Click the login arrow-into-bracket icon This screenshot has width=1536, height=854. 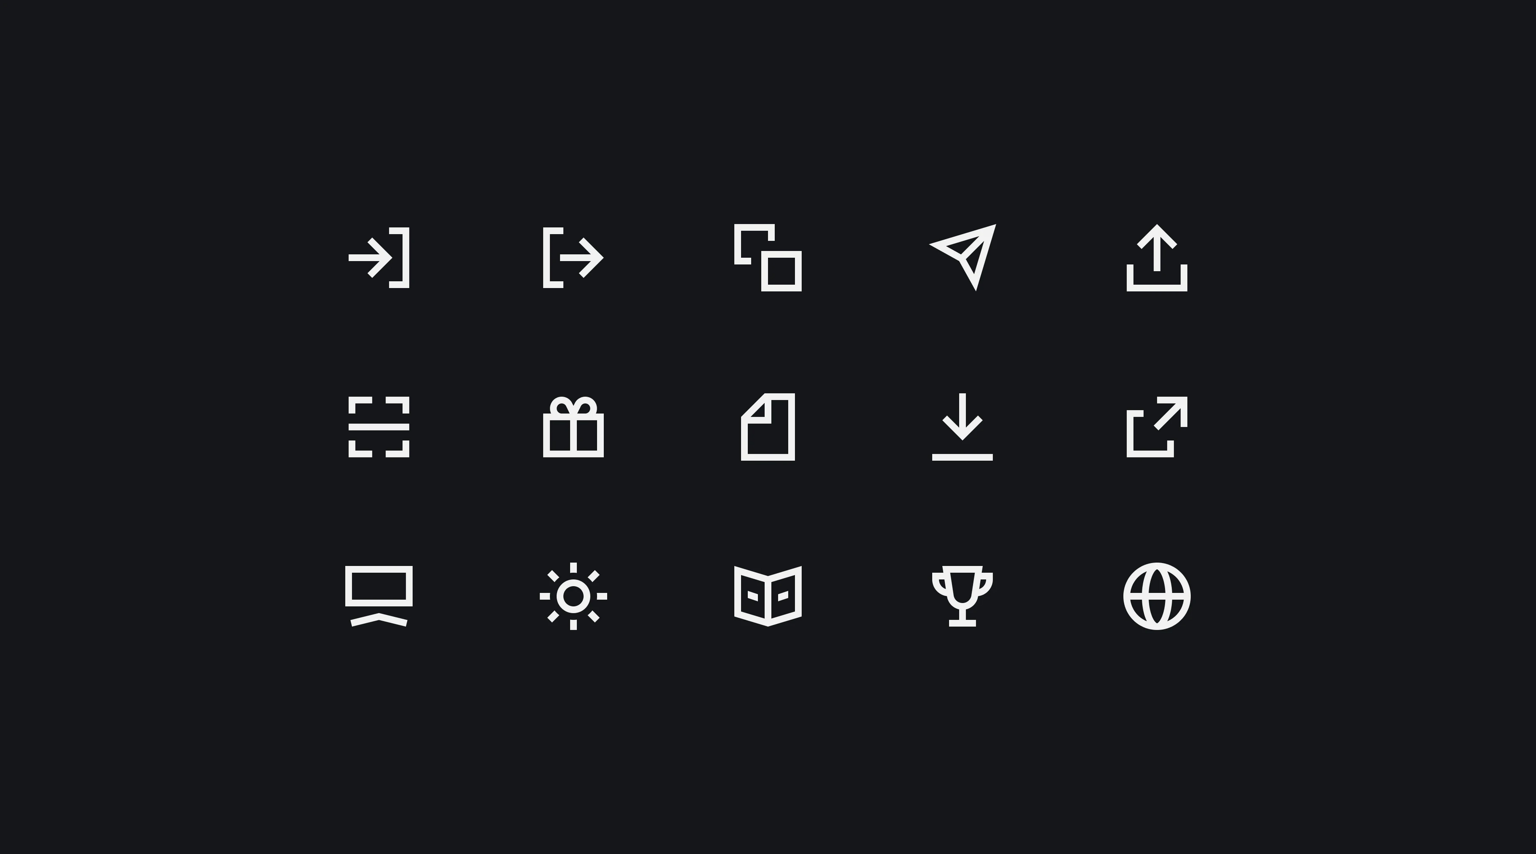click(379, 258)
